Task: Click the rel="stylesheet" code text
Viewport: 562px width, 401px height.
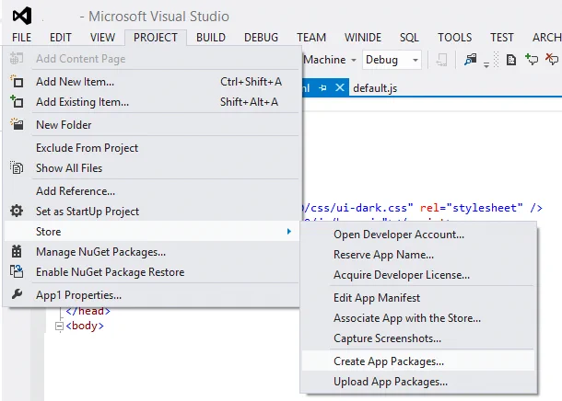Action: 472,208
